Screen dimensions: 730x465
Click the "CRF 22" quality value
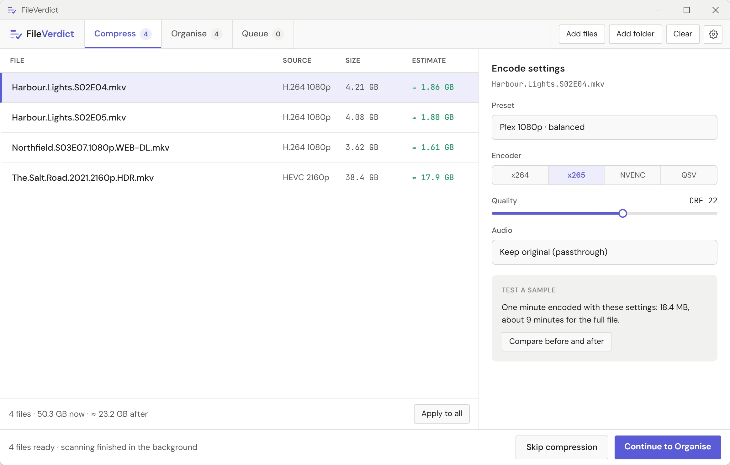point(703,201)
